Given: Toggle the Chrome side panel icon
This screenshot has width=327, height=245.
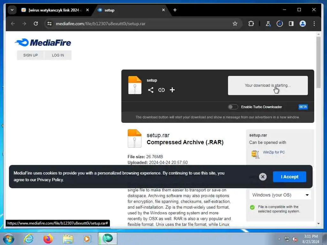Looking at the screenshot, I should 291,24.
